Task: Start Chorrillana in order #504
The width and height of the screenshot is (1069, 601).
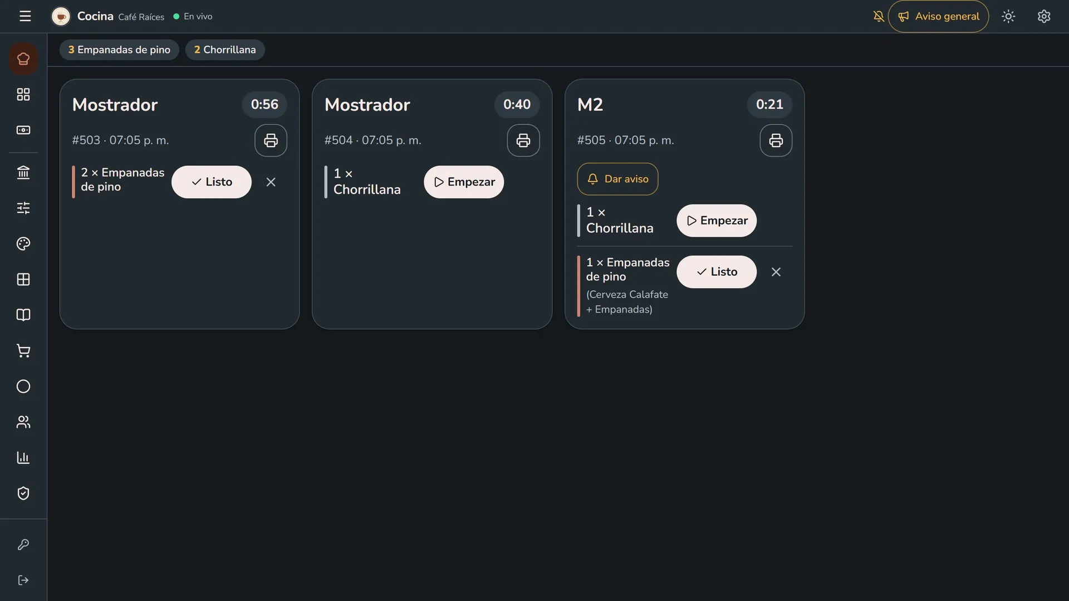Action: [x=464, y=182]
